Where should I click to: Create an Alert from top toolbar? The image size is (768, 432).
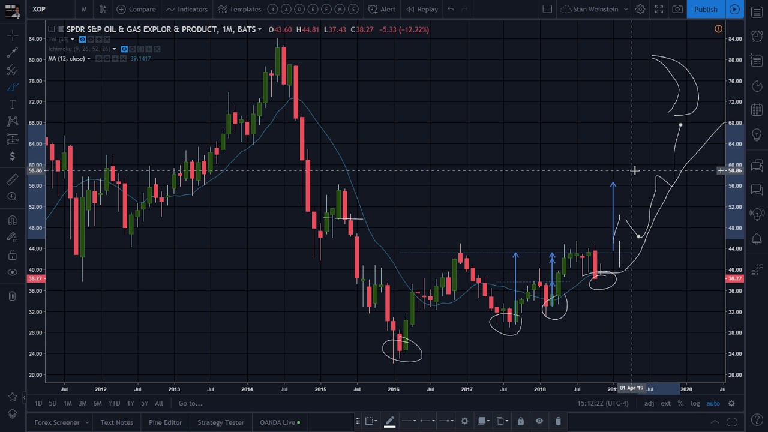point(382,9)
